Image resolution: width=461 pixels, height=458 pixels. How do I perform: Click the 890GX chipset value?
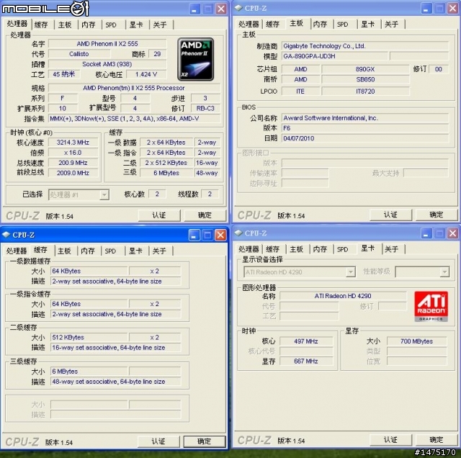(365, 69)
